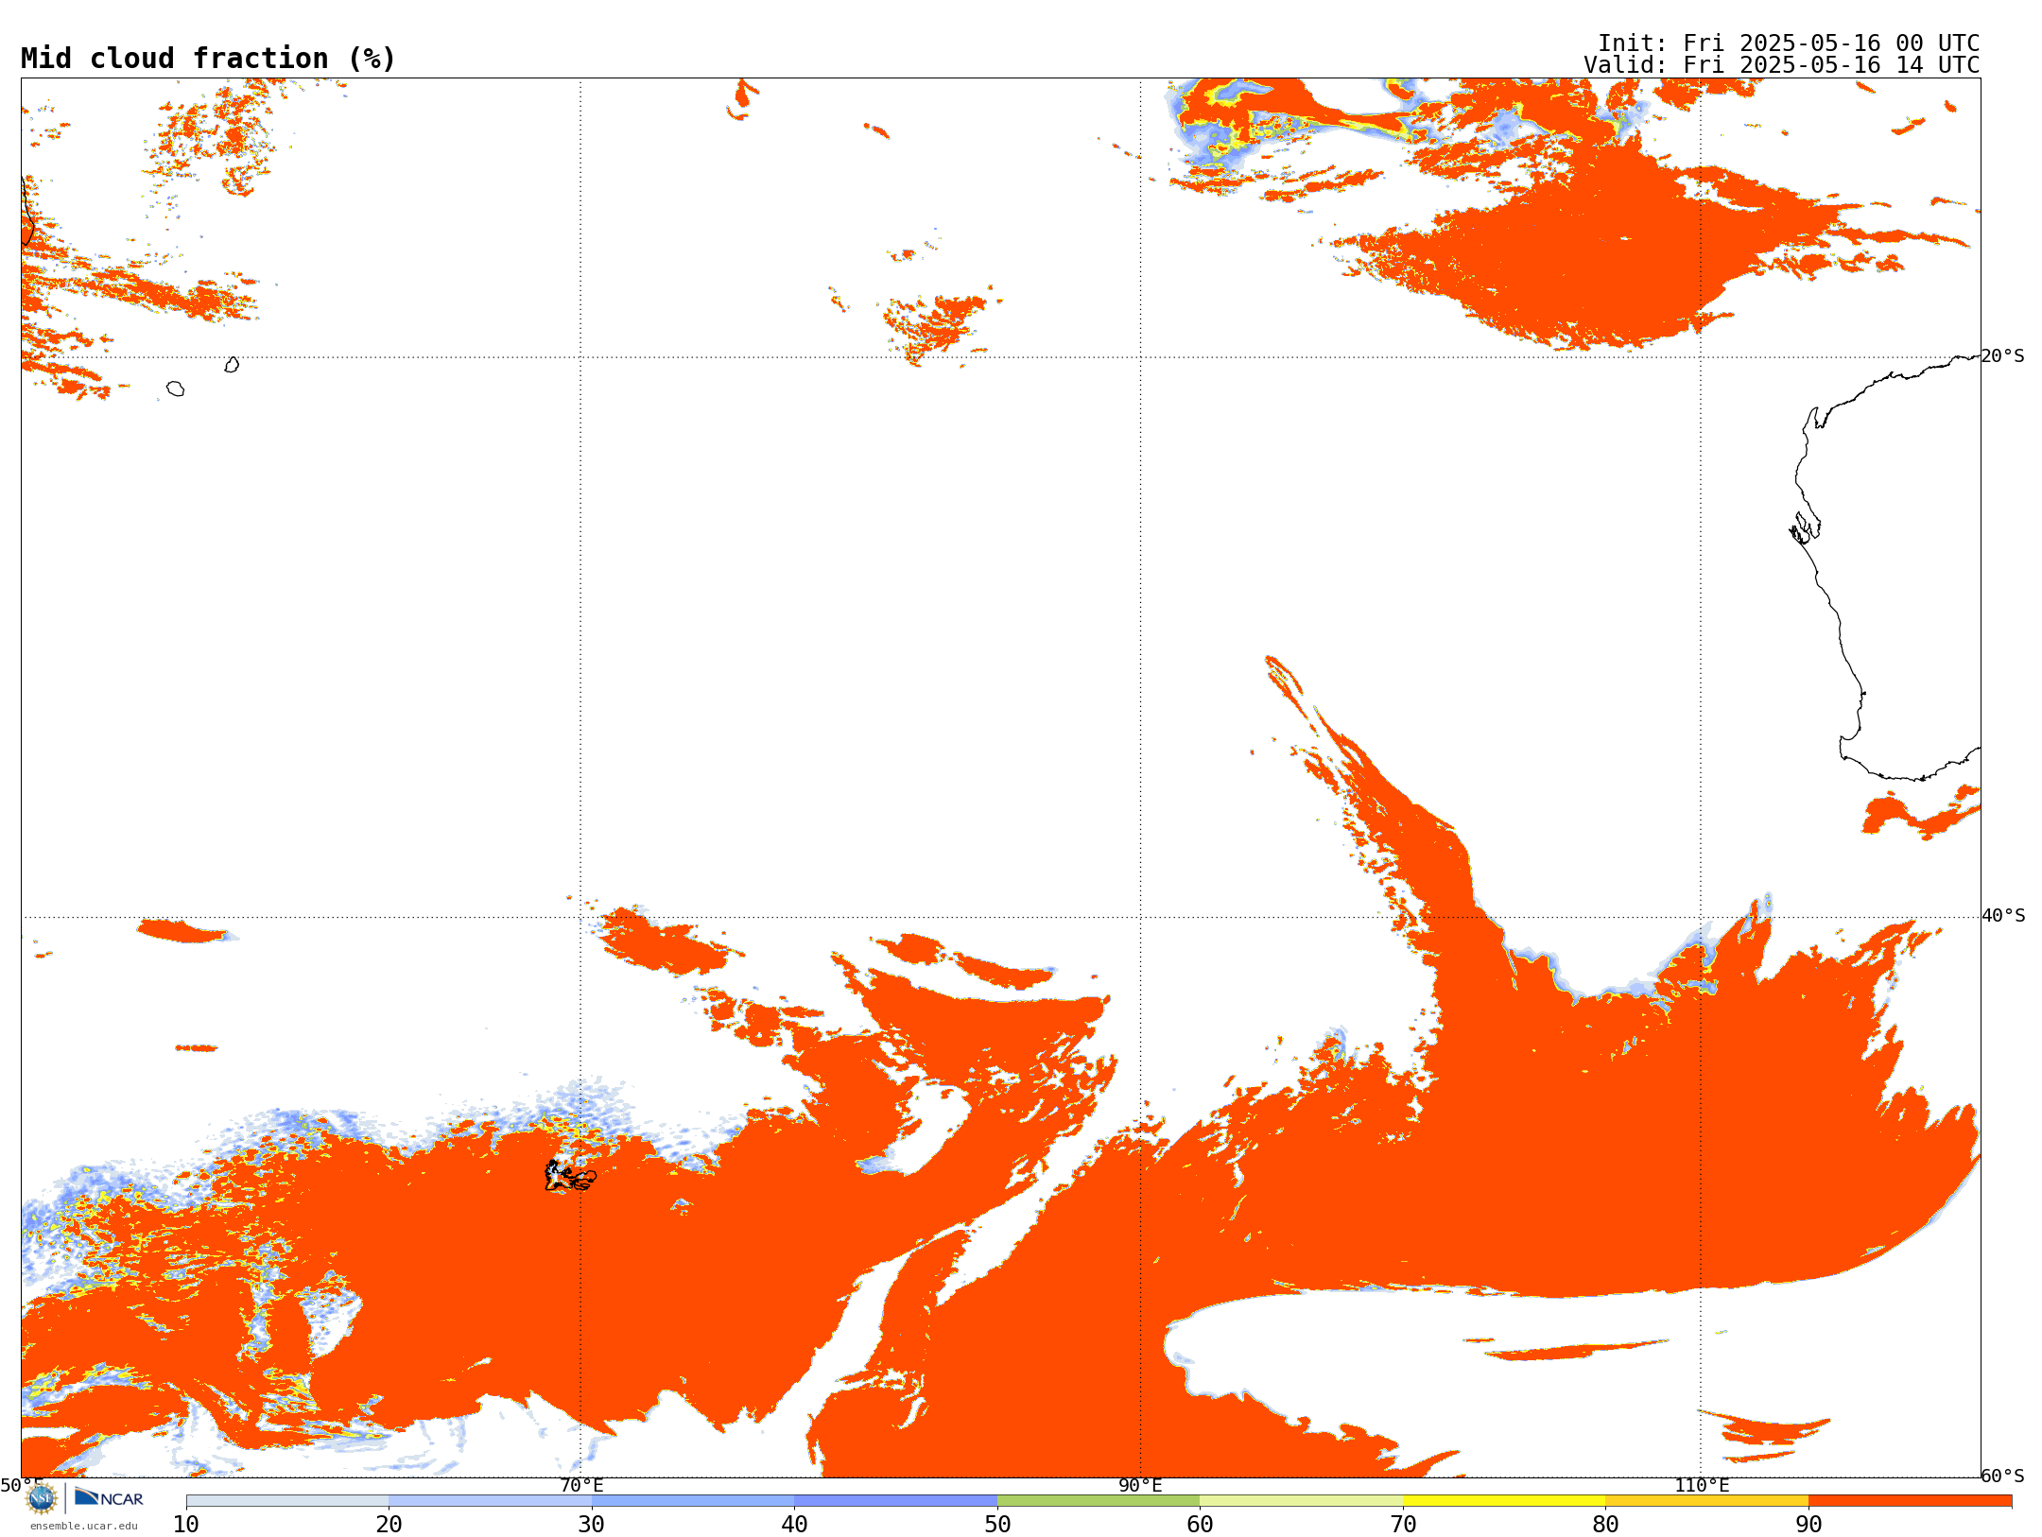Click the colorbar tick label 40
Screen dimensions: 2042x1537
pyautogui.click(x=794, y=1525)
